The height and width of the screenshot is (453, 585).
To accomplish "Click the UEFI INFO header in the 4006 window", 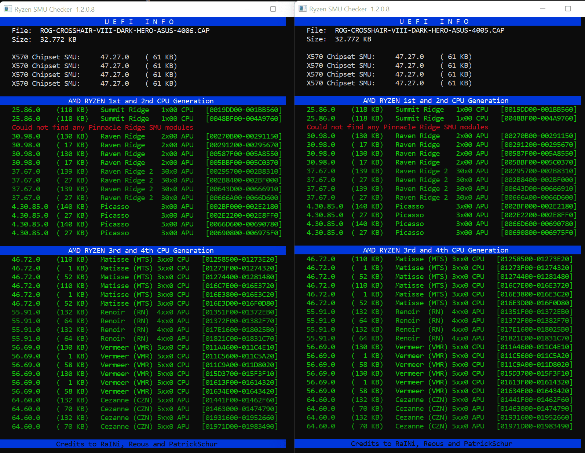I will point(143,22).
